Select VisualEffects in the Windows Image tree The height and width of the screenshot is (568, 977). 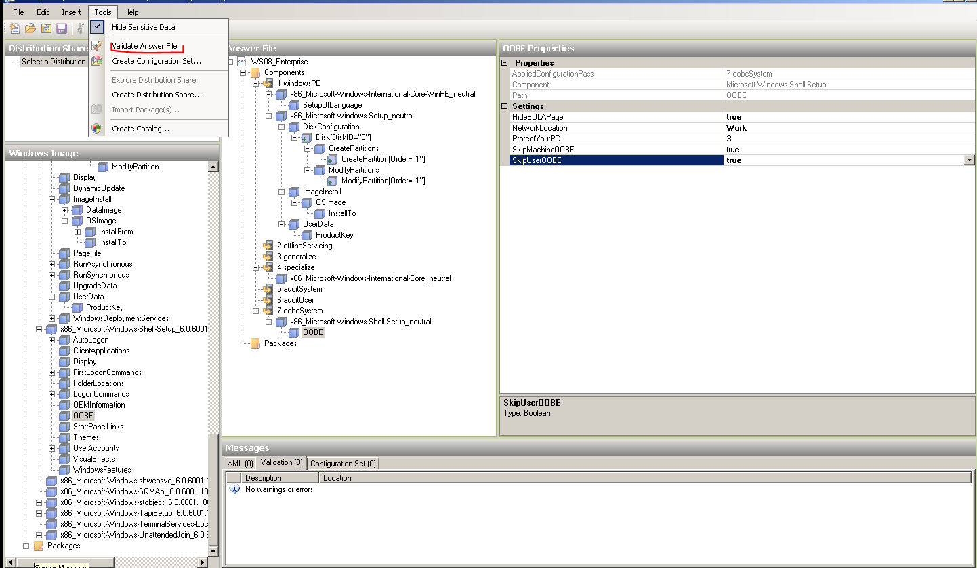[93, 459]
